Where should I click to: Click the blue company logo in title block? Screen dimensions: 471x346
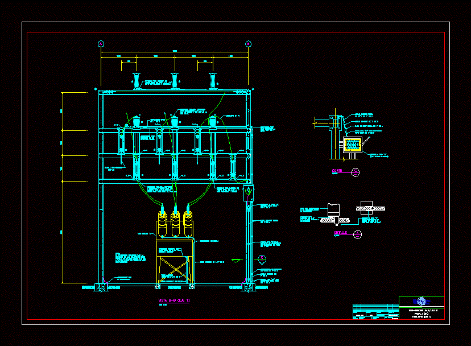coord(422,301)
